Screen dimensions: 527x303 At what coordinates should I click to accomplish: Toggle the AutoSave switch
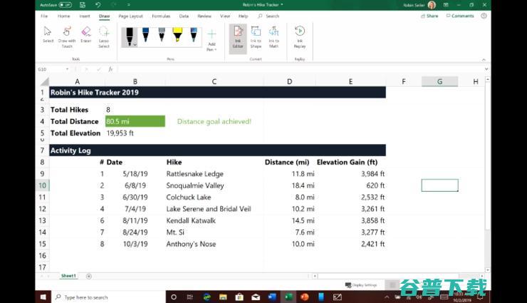click(66, 4)
